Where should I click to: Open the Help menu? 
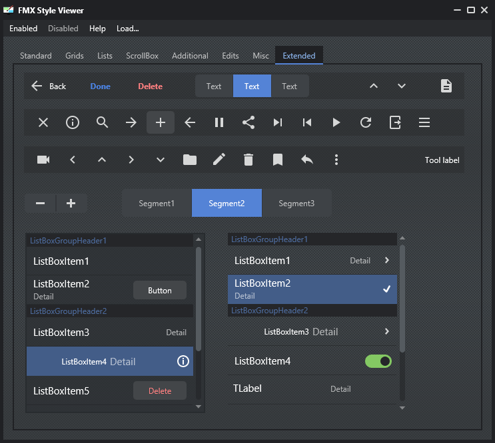(97, 29)
